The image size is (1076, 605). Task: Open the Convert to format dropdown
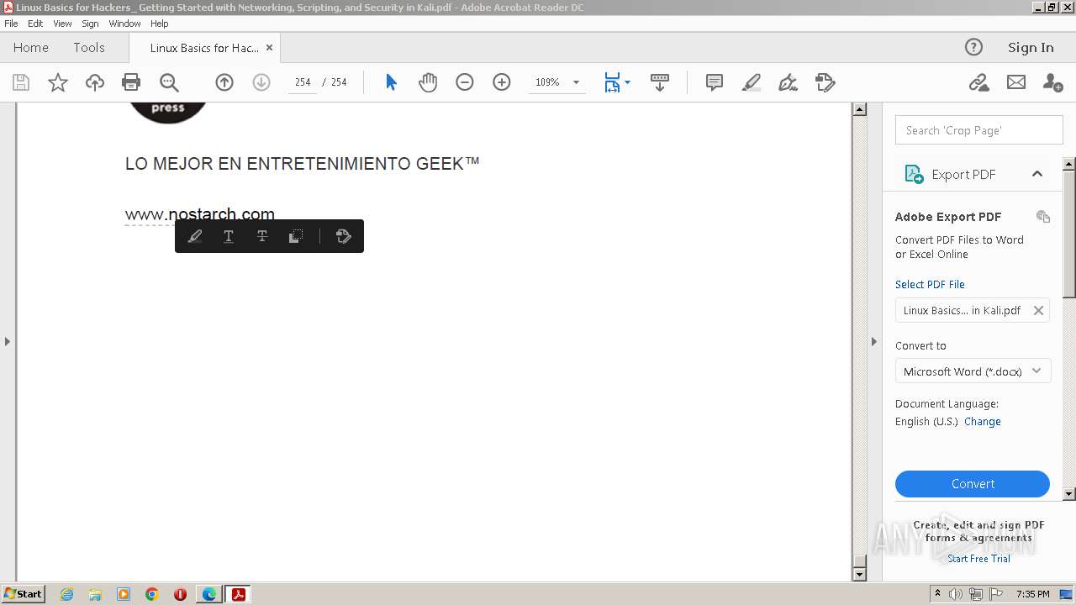click(x=973, y=371)
